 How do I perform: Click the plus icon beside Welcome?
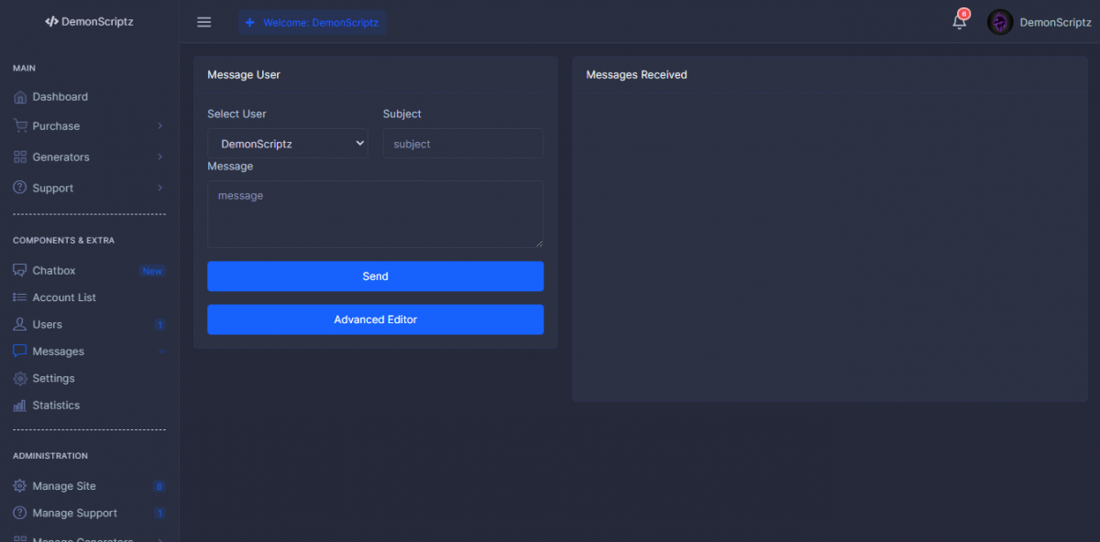[x=249, y=22]
